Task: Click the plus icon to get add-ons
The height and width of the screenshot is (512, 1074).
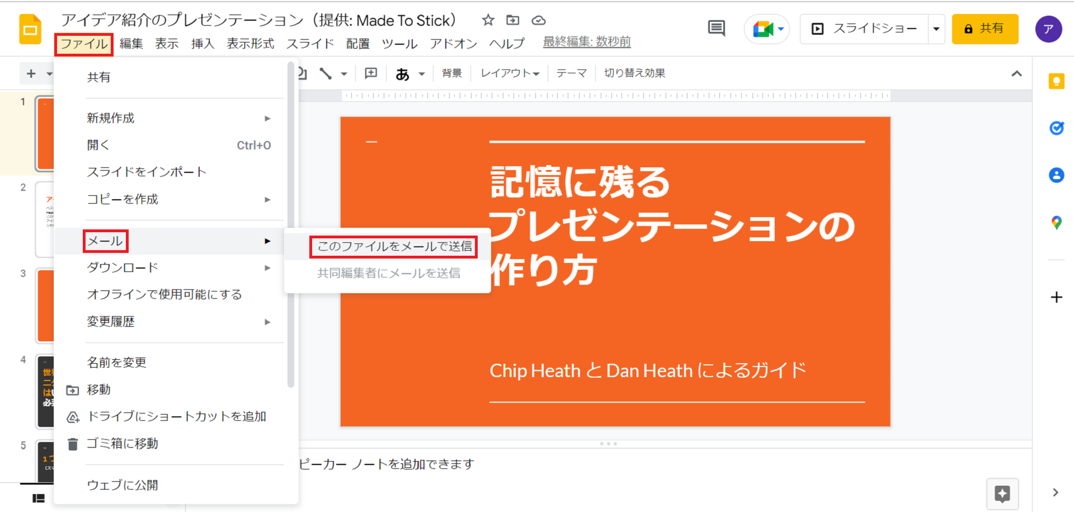Action: pyautogui.click(x=1056, y=297)
